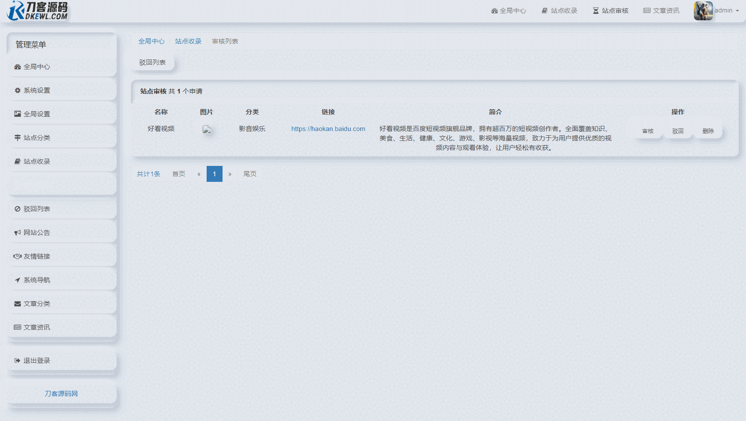Reject 好看视频 with the 驳回 button
The height and width of the screenshot is (421, 746).
click(x=678, y=131)
